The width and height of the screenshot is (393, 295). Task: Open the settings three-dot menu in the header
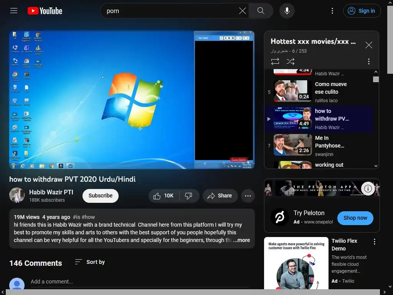pyautogui.click(x=332, y=11)
